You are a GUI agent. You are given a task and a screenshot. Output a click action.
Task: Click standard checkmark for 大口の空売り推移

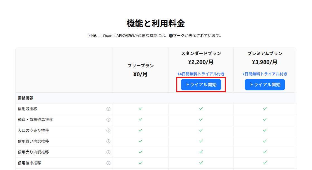(x=201, y=130)
